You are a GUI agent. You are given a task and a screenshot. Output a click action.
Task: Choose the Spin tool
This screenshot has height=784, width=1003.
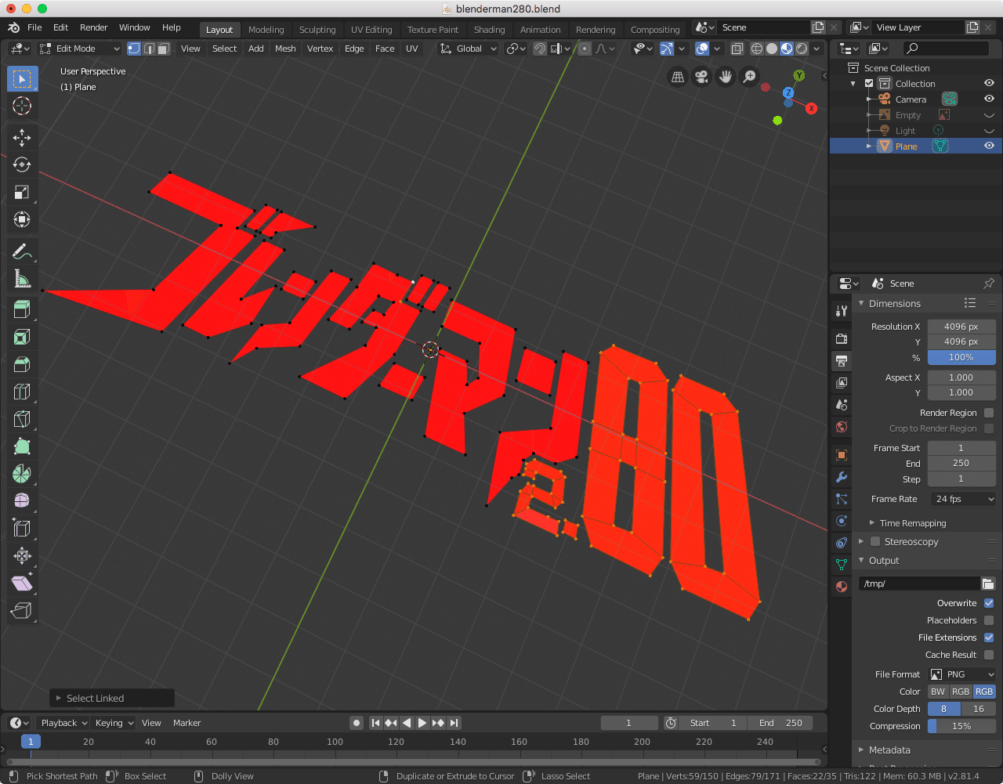point(22,474)
